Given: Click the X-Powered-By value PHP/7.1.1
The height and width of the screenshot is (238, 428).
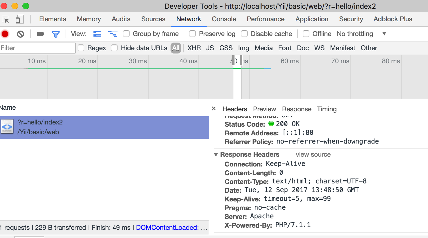Looking at the screenshot, I should (x=293, y=225).
